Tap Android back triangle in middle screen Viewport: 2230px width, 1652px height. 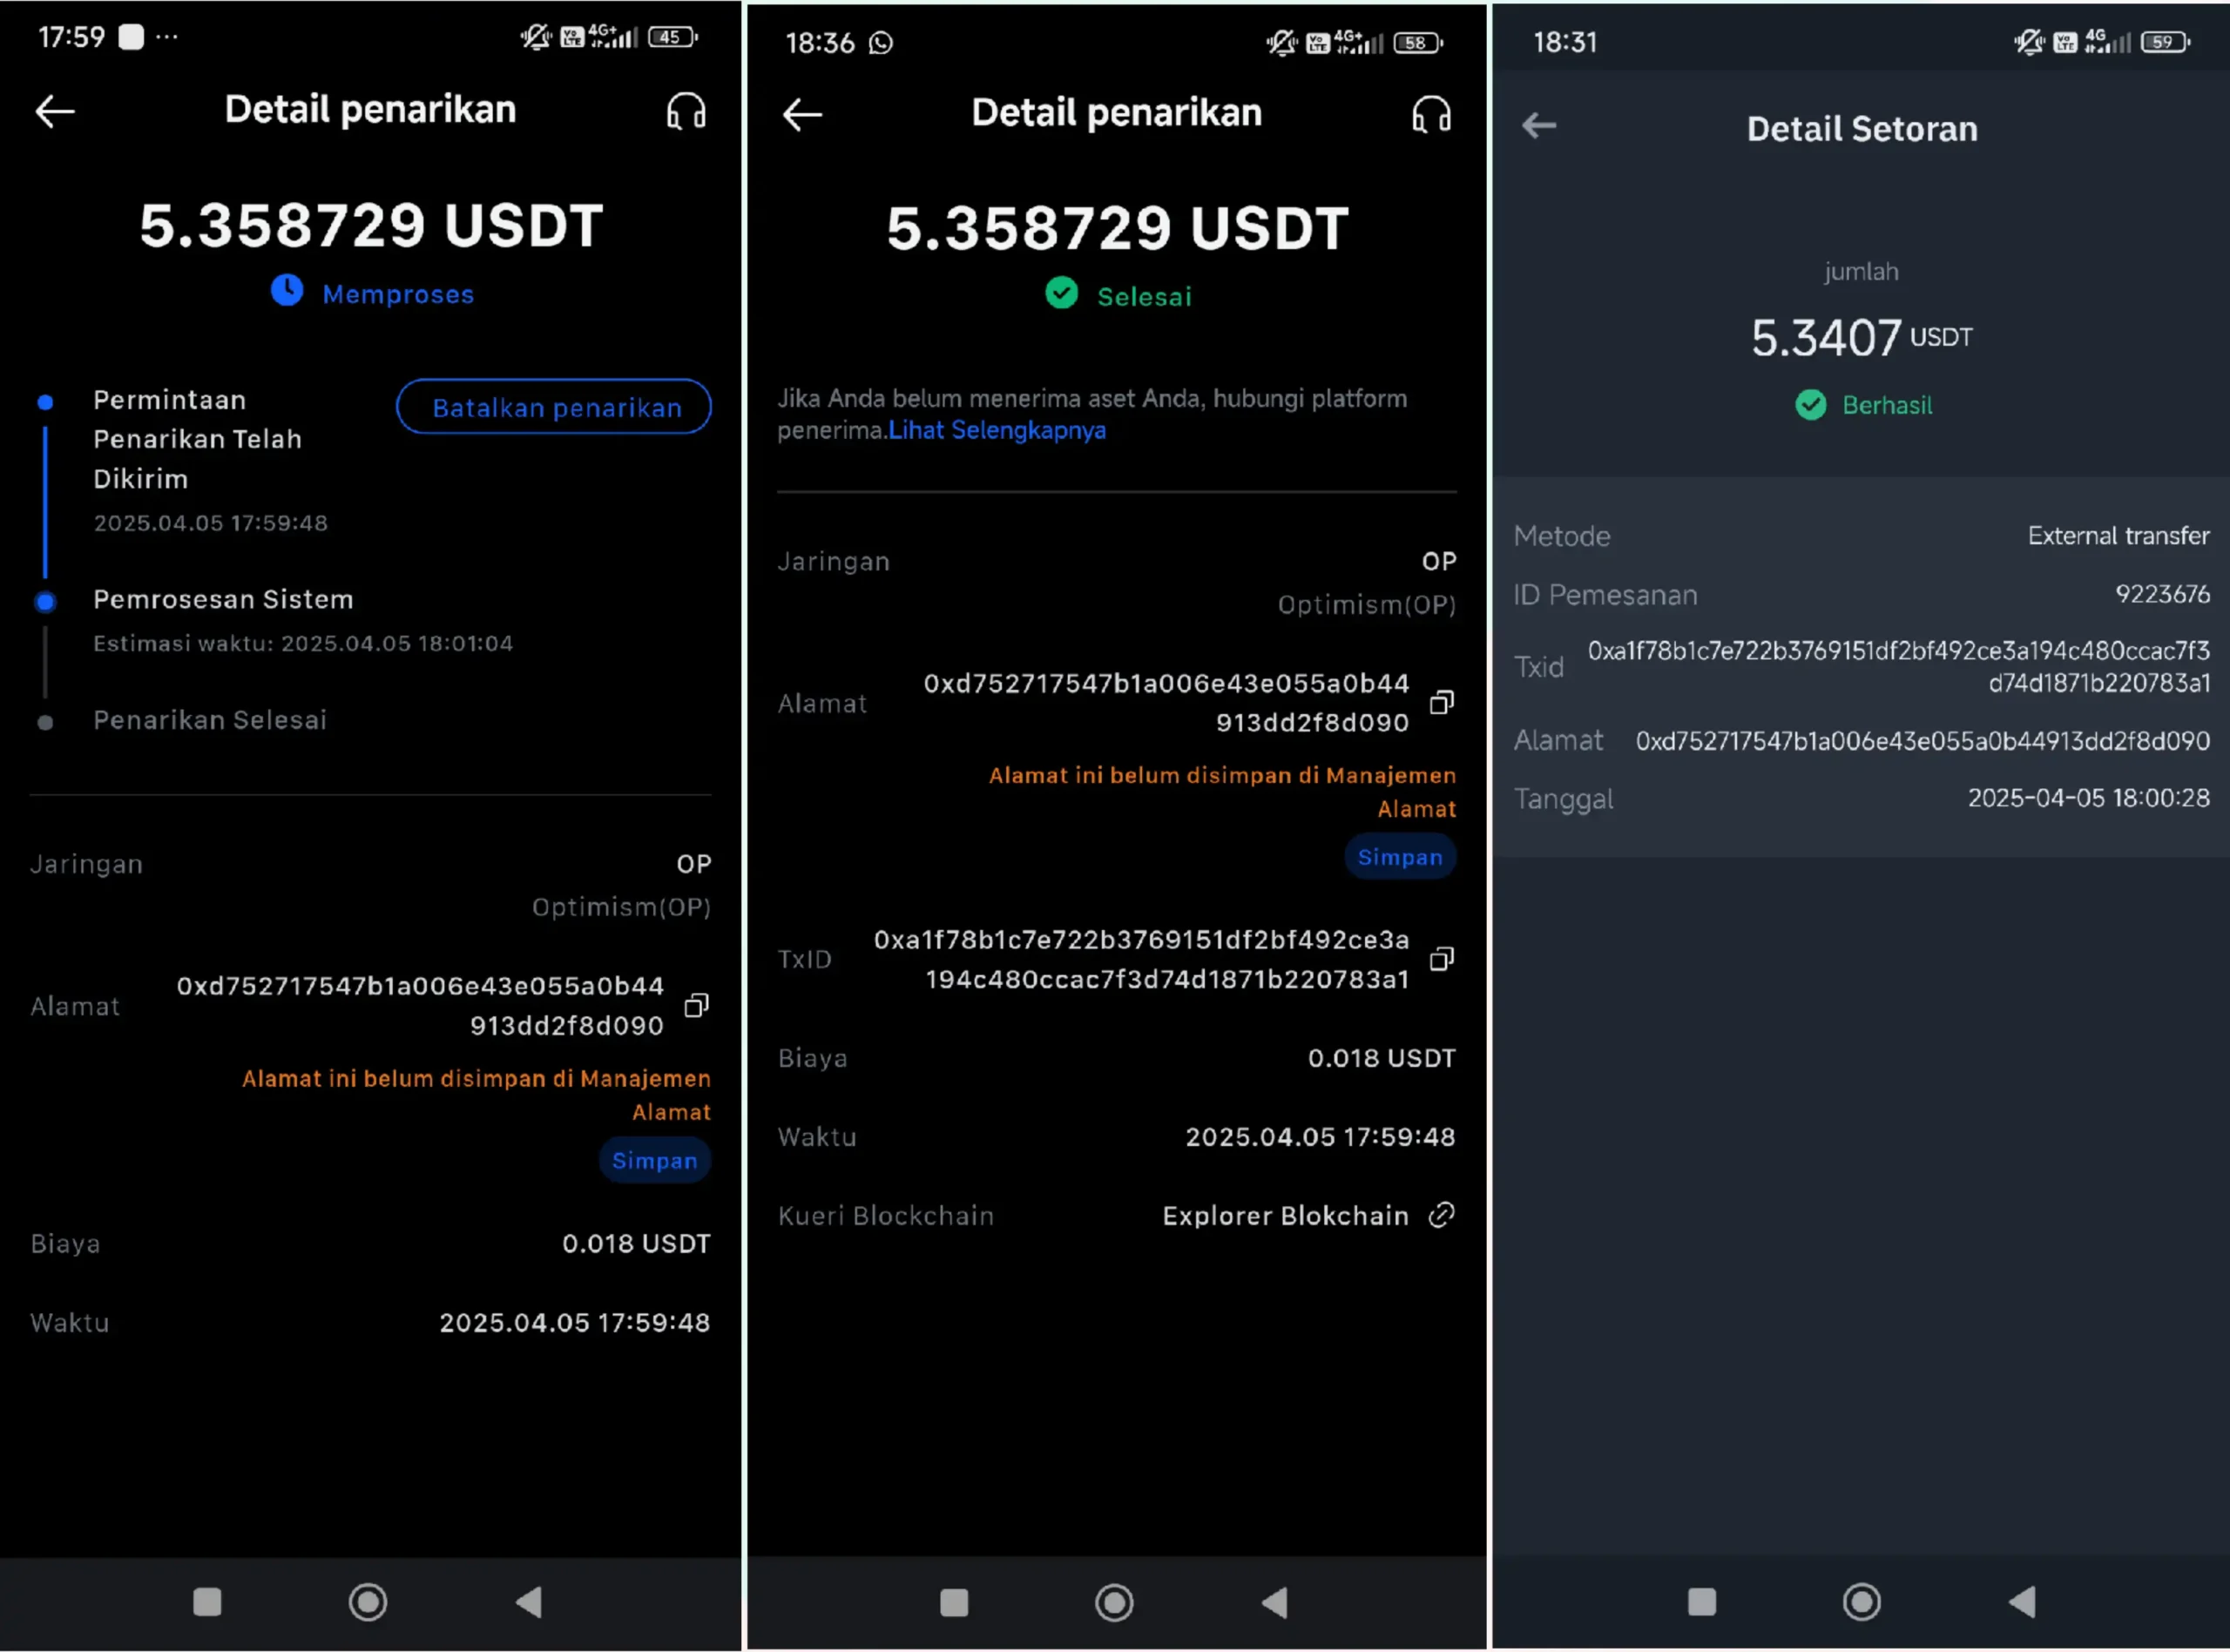1274,1603
